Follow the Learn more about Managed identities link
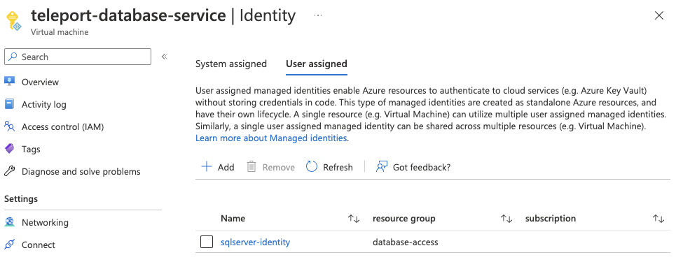Image resolution: width=676 pixels, height=262 pixels. (271, 138)
